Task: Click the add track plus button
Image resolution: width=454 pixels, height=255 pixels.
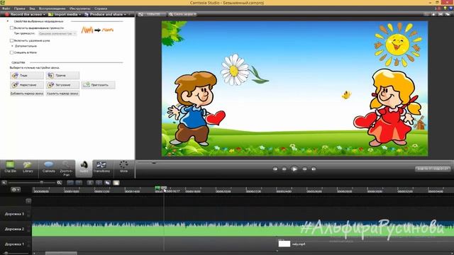Action: pos(28,201)
